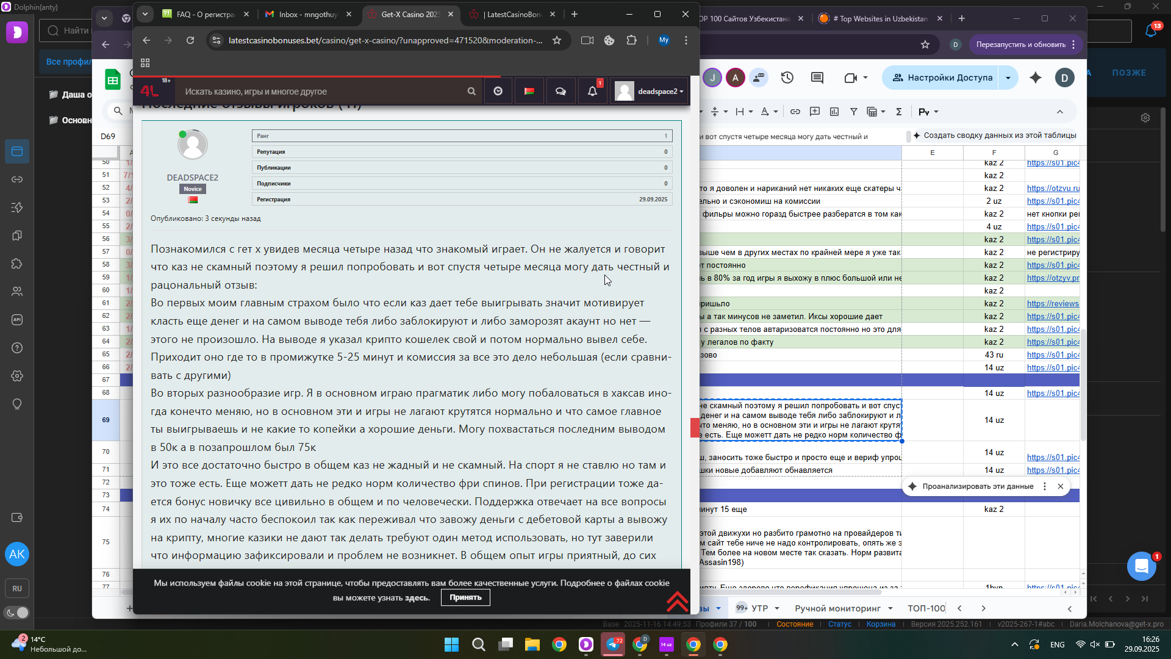Image resolution: width=1171 pixels, height=659 pixels.
Task: Switch to the Top Websites in Uzbekistan tab
Action: (880, 19)
